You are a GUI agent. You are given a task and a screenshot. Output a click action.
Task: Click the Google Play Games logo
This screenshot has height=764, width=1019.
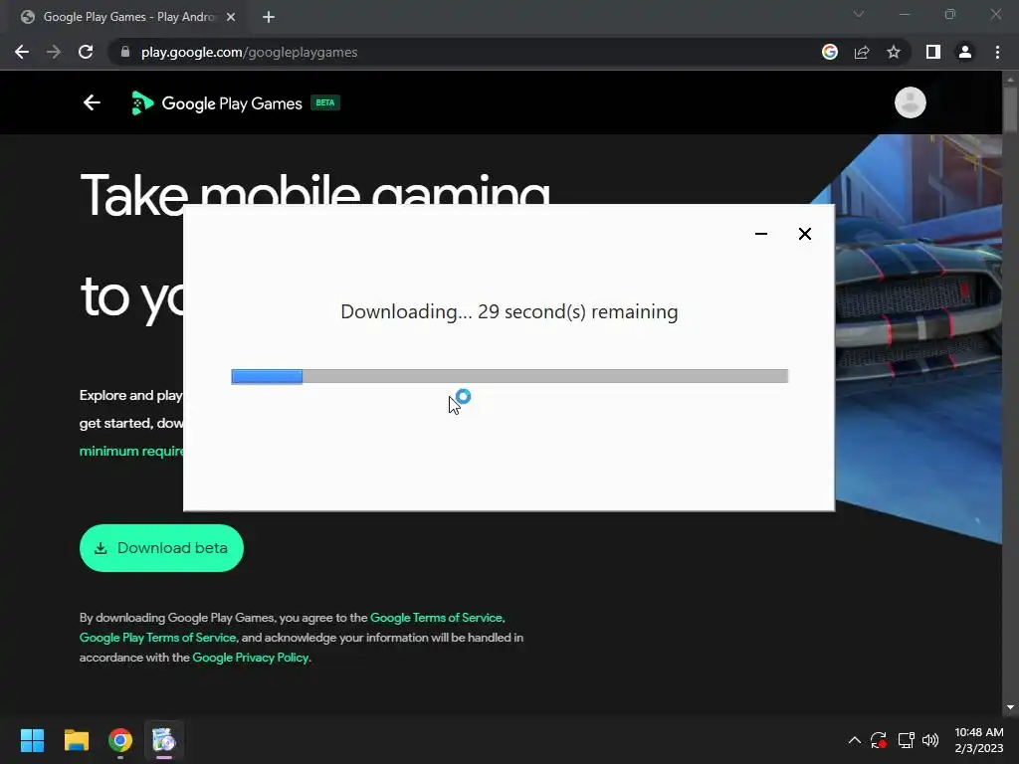point(217,103)
